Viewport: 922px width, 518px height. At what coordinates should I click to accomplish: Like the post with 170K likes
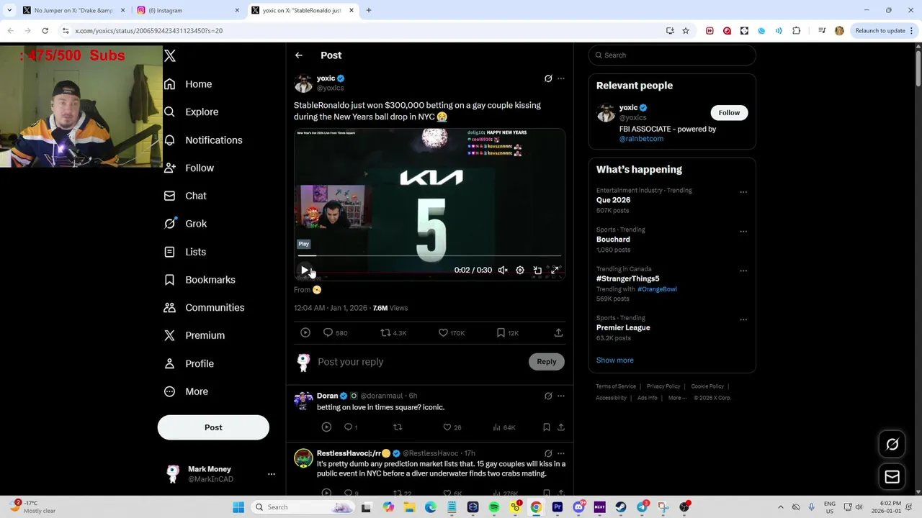point(443,332)
